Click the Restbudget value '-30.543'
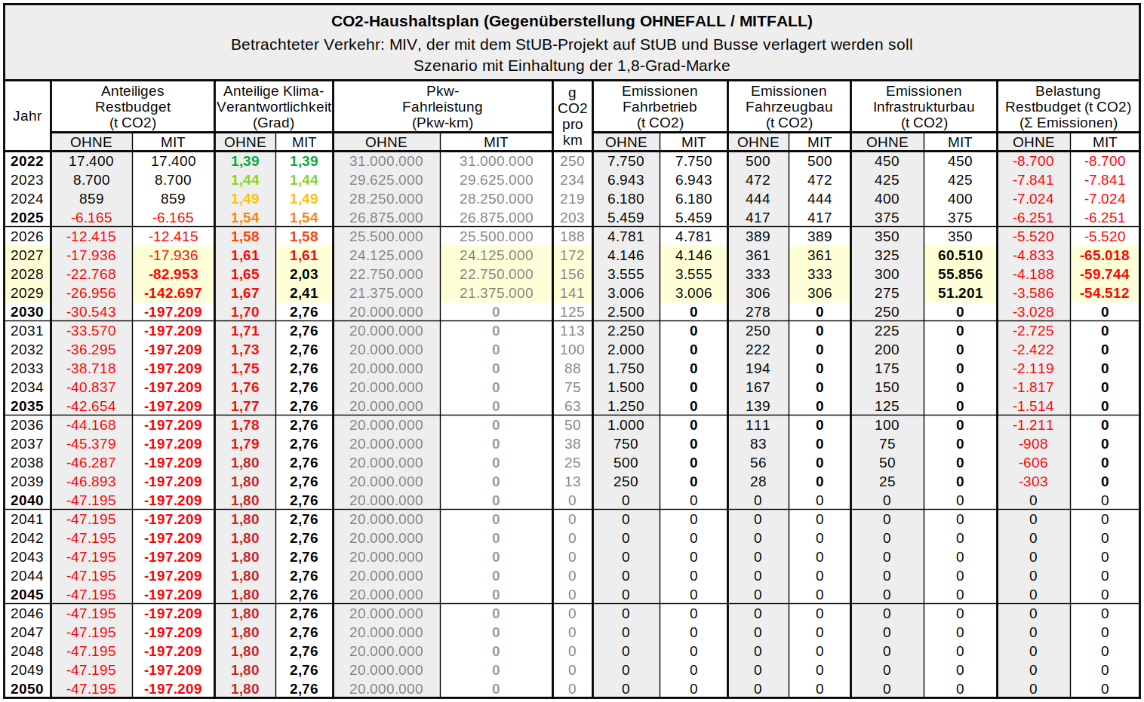This screenshot has height=702, width=1144. coord(91,312)
